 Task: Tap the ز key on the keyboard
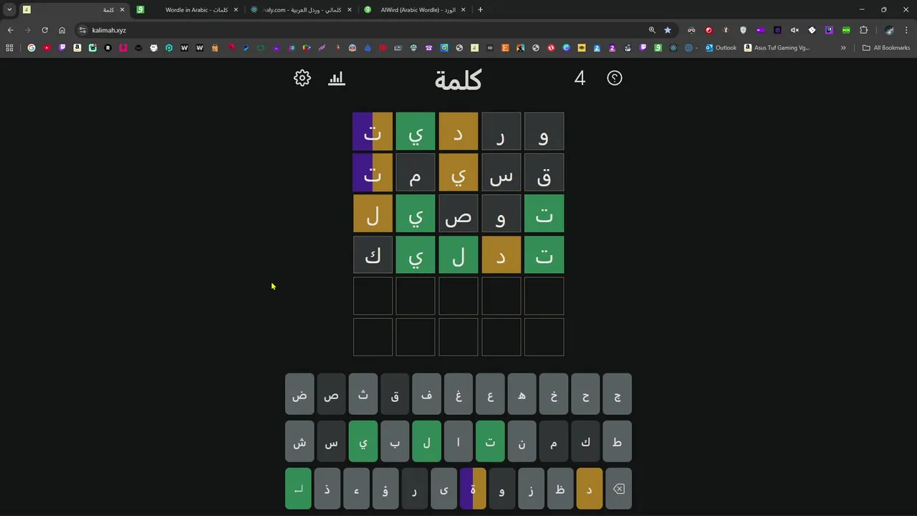pos(531,489)
